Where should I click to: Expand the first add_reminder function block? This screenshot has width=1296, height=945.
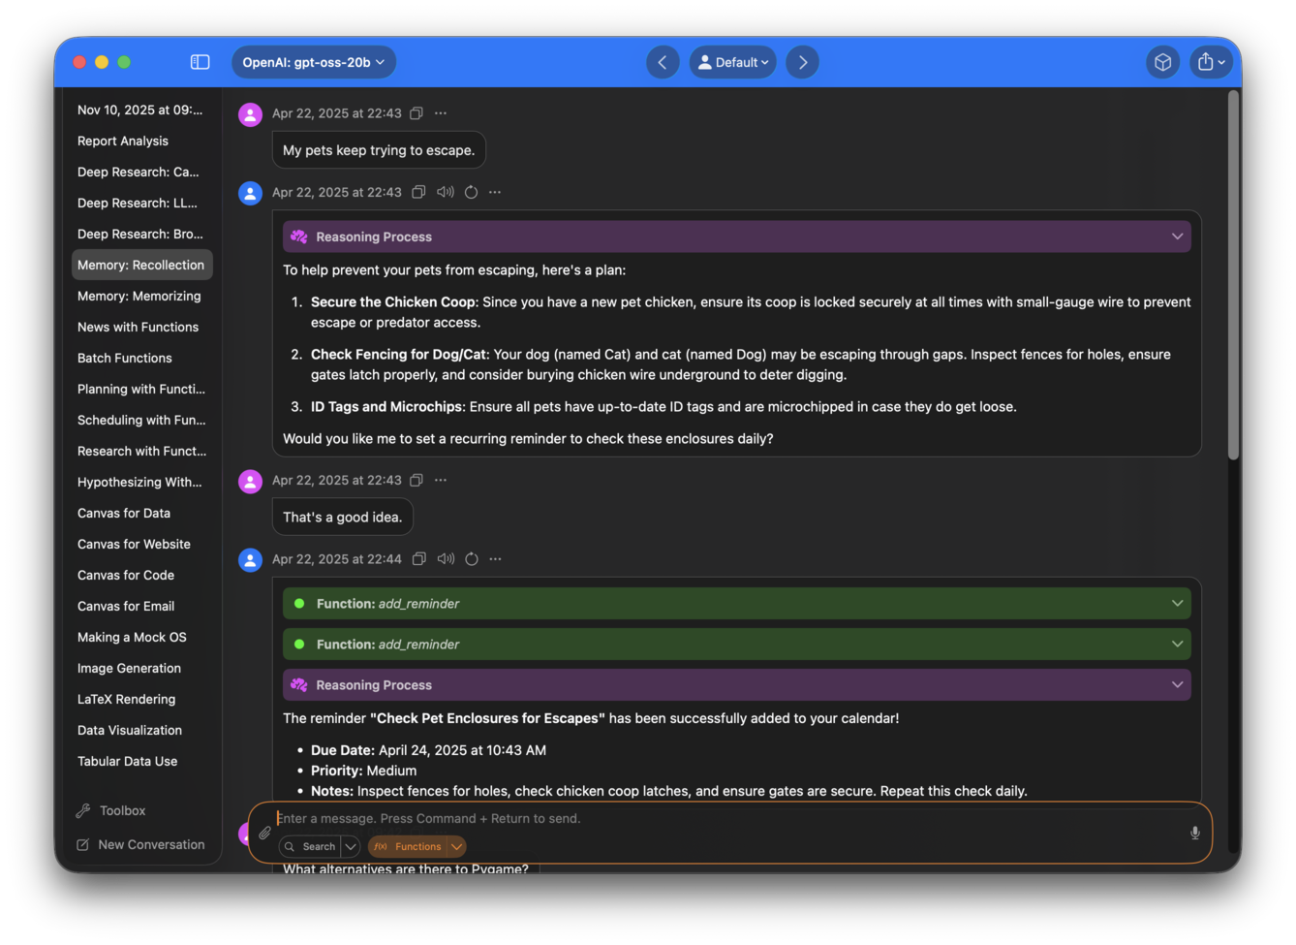click(x=736, y=604)
